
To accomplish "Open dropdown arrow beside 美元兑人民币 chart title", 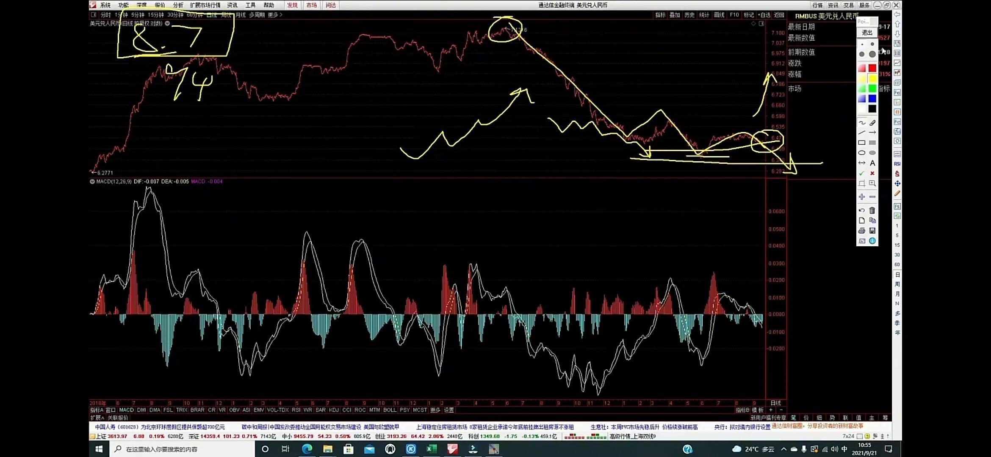I will click(167, 23).
